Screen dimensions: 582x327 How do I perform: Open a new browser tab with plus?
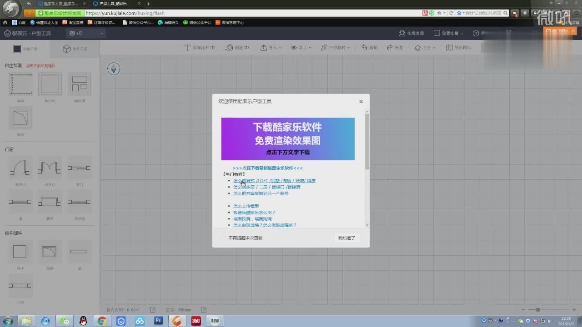coord(148,4)
